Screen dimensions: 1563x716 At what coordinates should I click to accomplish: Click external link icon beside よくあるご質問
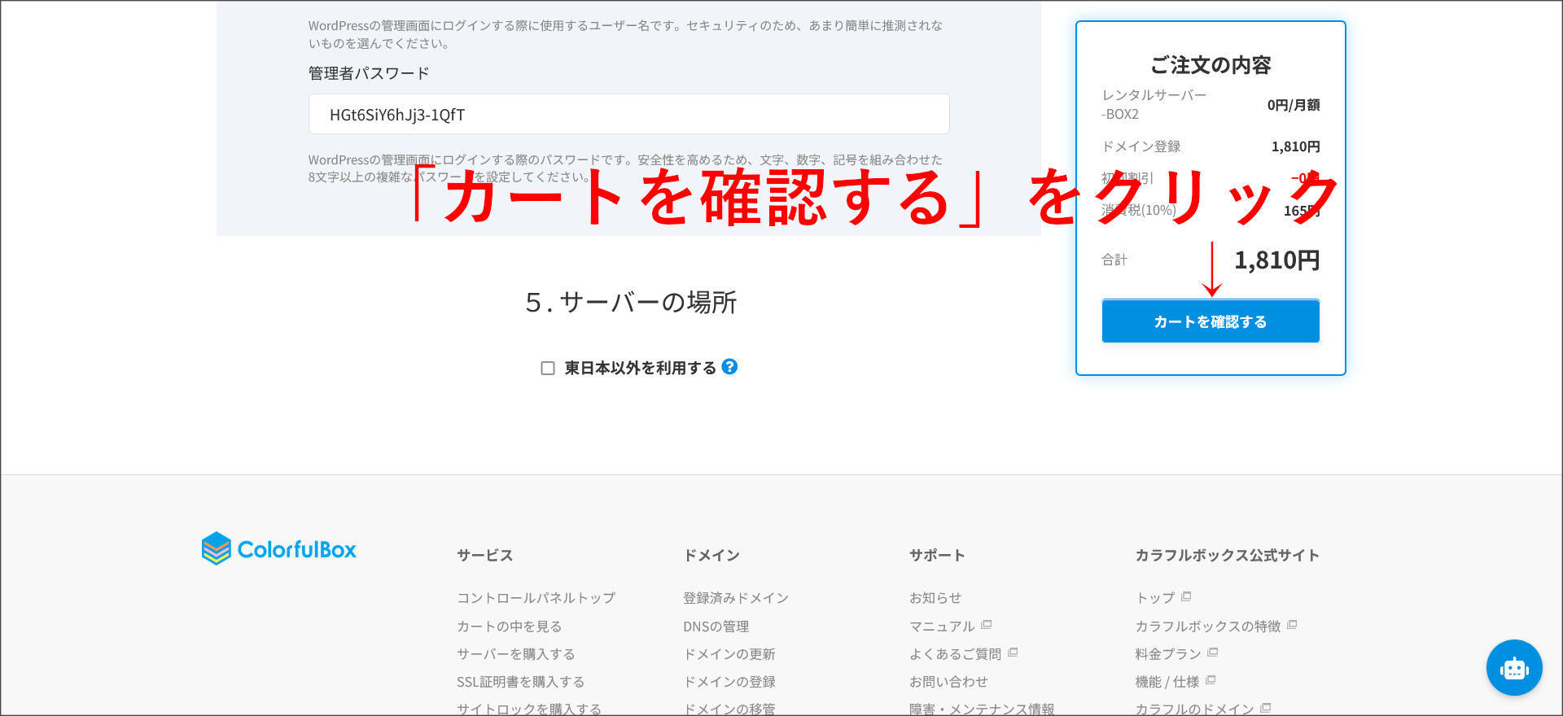pyautogui.click(x=1013, y=653)
